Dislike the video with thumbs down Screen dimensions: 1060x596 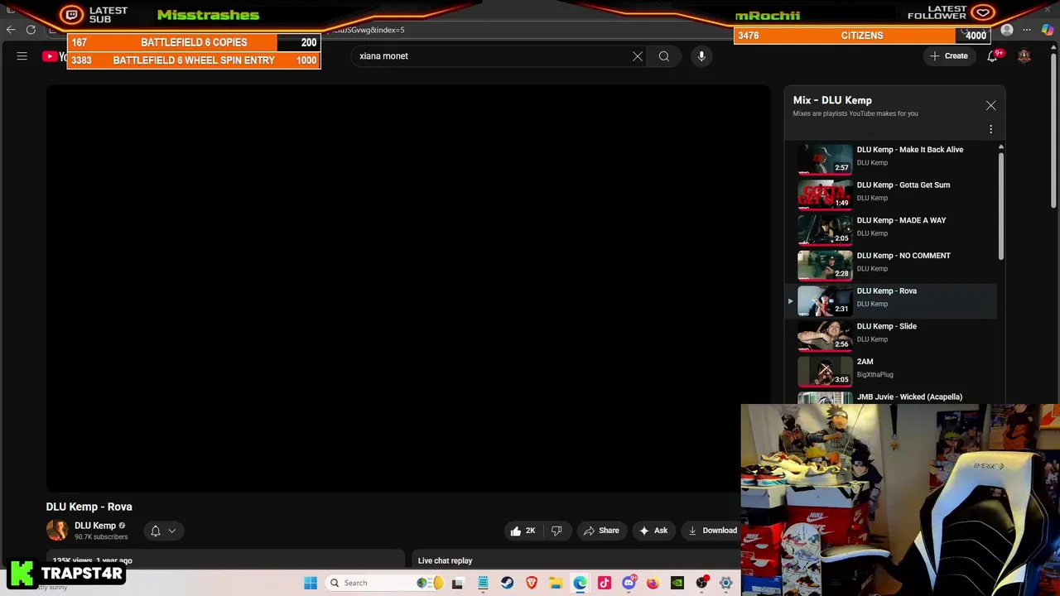556,531
